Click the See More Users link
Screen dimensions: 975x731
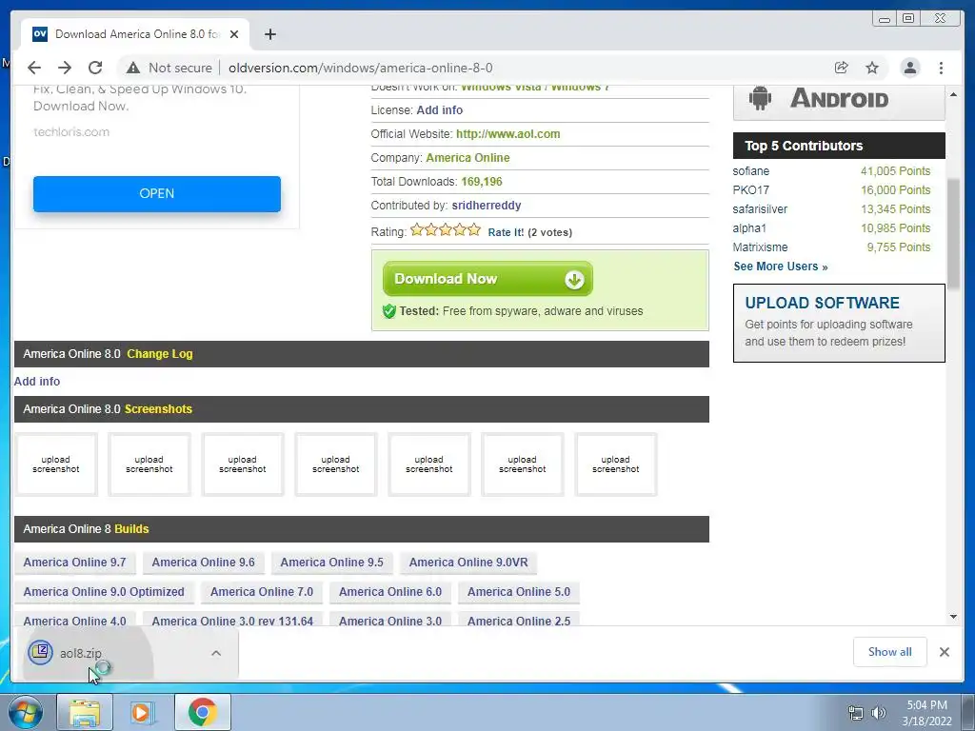[x=781, y=267]
